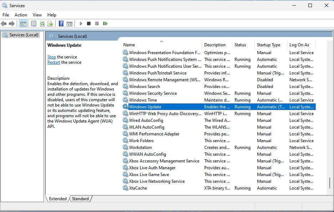Screen dimensions: 334x212
Task: Click Show/Hide Console Tree toolbar icon
Action: pyautogui.click(x=23, y=24)
